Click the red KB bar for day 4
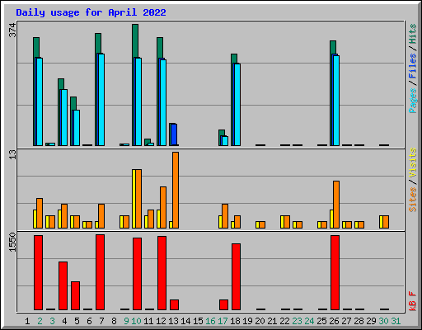This screenshot has width=422, height=330. point(63,286)
